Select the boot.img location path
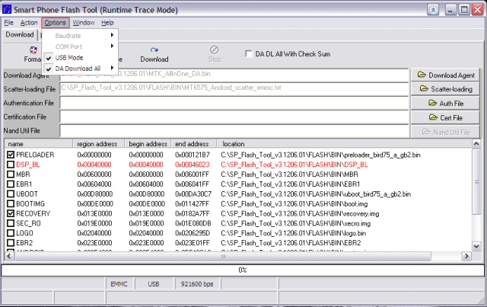The width and height of the screenshot is (487, 307). click(294, 203)
